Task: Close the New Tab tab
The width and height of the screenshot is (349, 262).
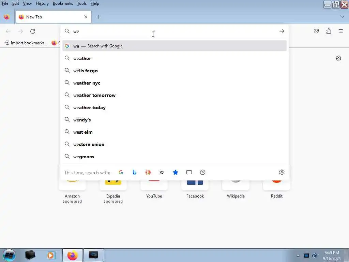Action: pos(86,17)
